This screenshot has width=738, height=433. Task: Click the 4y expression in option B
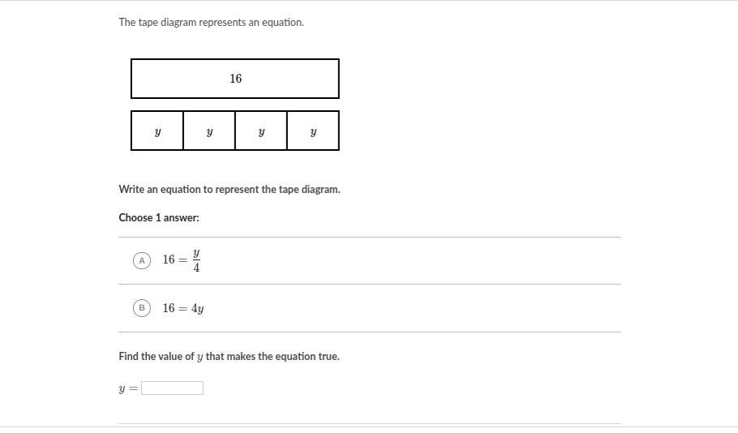[198, 309]
